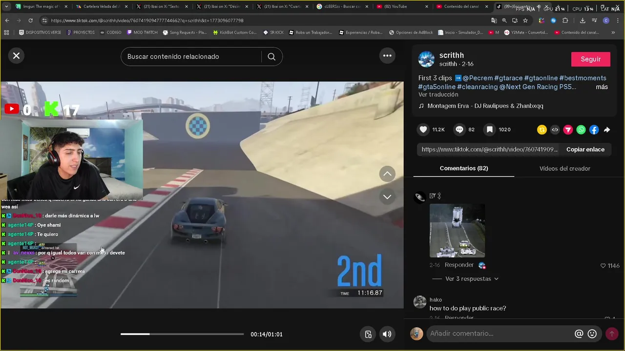
Task: Open the 'DISPOSITIVOS VERSE' bookmark
Action: [40, 33]
